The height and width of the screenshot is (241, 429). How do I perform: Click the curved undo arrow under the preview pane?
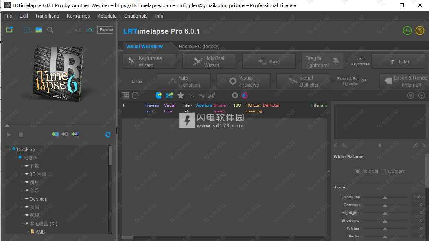(x=344, y=146)
